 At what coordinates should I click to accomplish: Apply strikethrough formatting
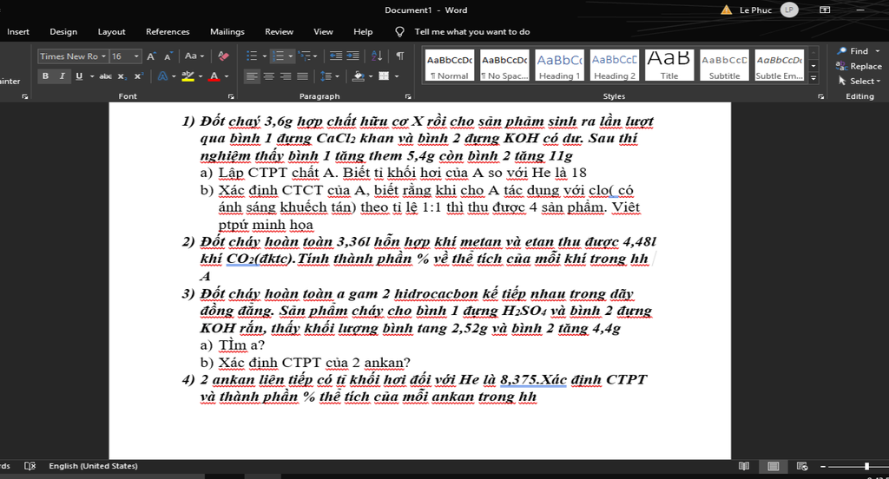click(x=105, y=76)
